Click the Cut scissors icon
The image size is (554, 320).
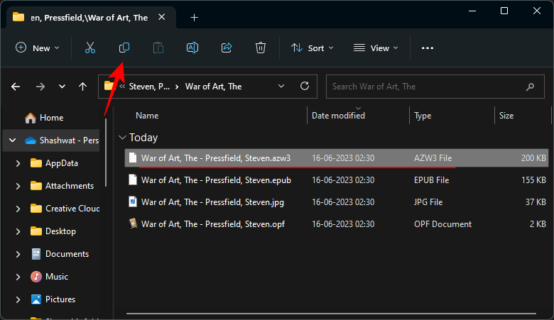[x=89, y=48]
